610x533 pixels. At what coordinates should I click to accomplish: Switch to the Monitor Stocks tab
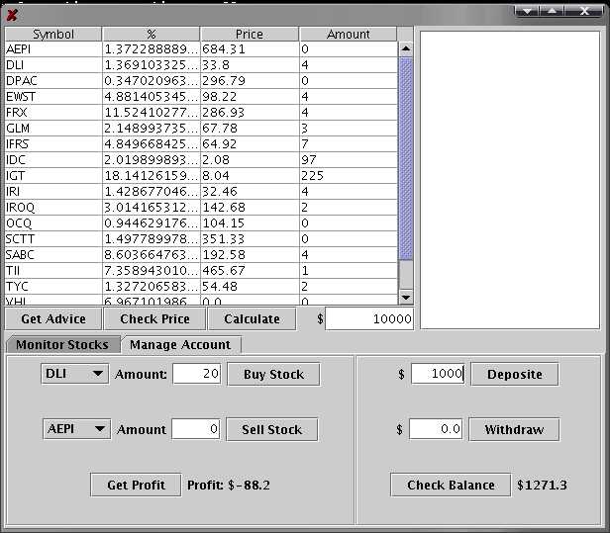(x=63, y=344)
